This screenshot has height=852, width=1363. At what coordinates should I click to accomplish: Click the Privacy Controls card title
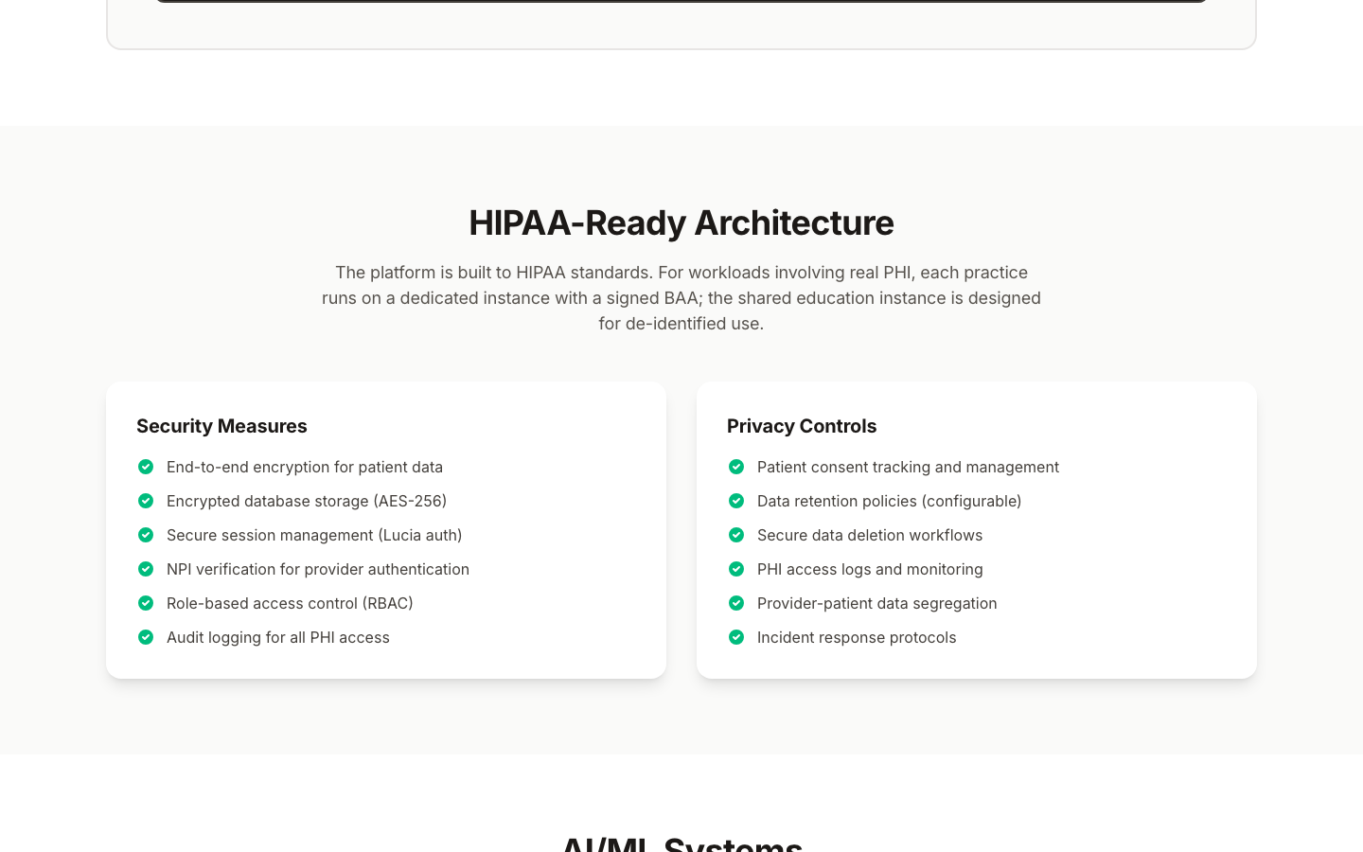click(x=802, y=426)
